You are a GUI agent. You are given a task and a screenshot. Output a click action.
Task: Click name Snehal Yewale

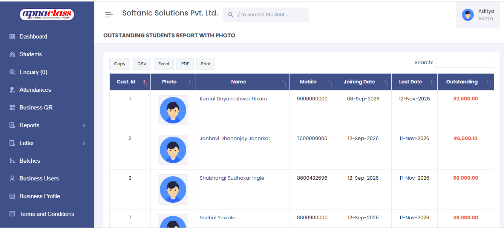218,218
